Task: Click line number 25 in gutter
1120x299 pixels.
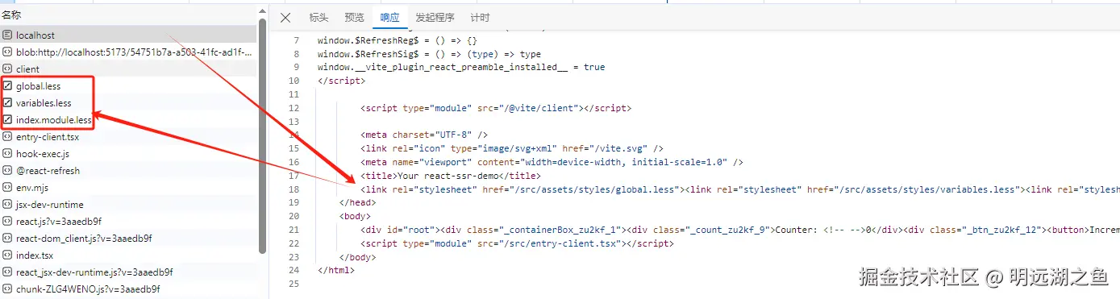Action: (x=294, y=284)
